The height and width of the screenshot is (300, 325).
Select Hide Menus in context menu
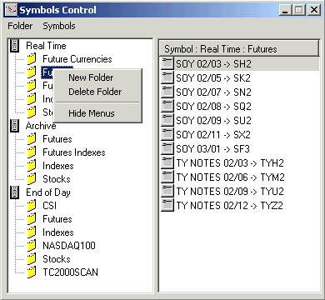(92, 113)
